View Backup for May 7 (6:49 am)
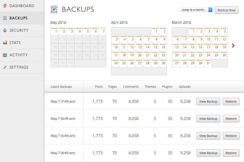The height and width of the screenshot is (162, 244). (208, 118)
